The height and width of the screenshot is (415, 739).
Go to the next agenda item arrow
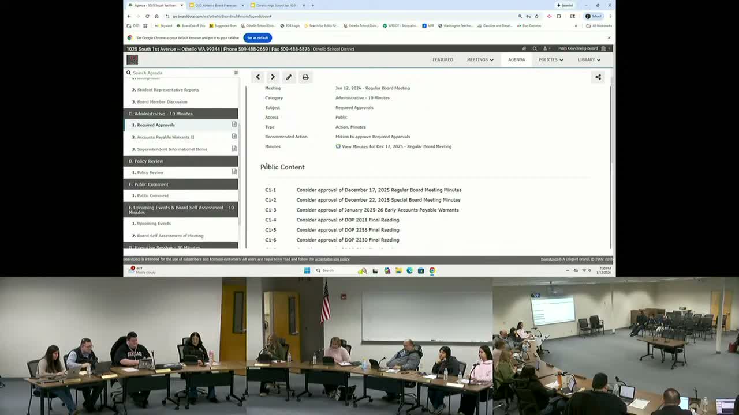[x=273, y=77]
